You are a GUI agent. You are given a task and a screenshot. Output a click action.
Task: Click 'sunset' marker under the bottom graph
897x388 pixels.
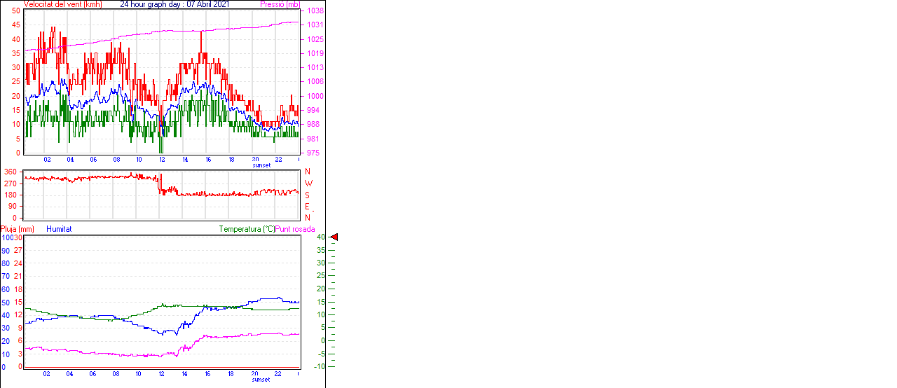(x=261, y=380)
